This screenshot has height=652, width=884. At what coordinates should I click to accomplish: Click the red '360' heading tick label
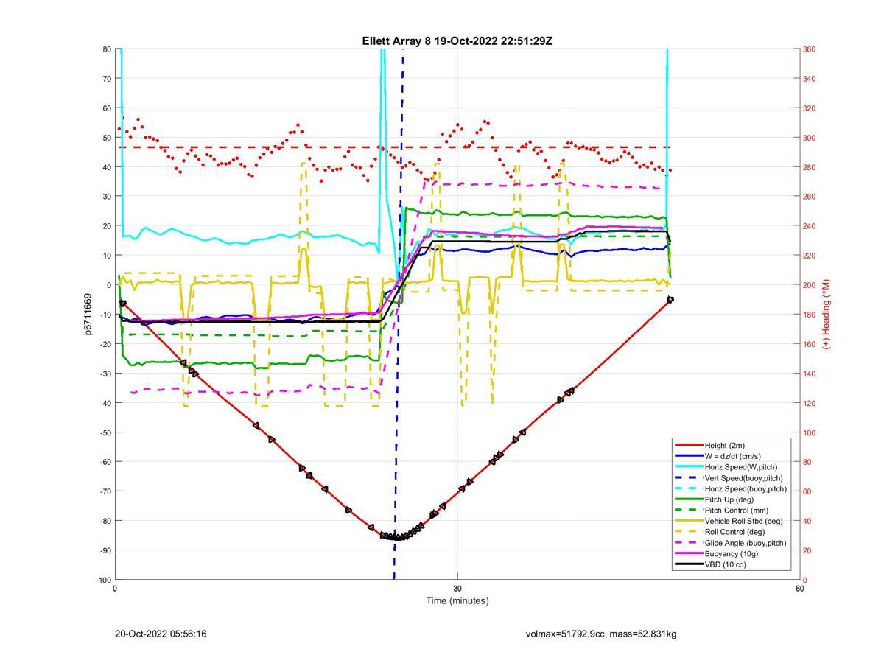click(810, 49)
